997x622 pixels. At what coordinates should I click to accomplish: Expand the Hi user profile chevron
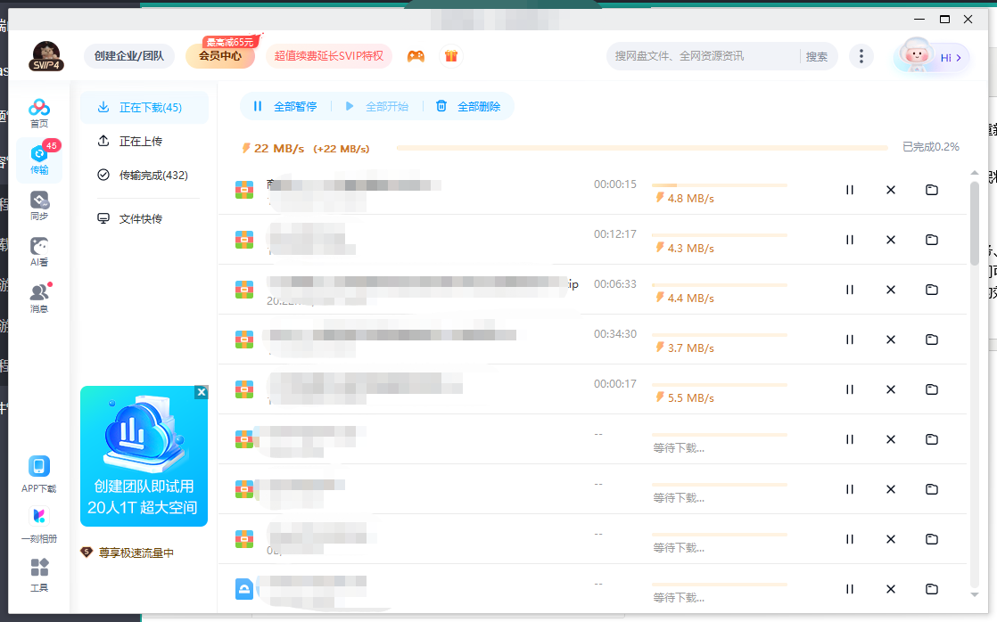[x=959, y=57]
